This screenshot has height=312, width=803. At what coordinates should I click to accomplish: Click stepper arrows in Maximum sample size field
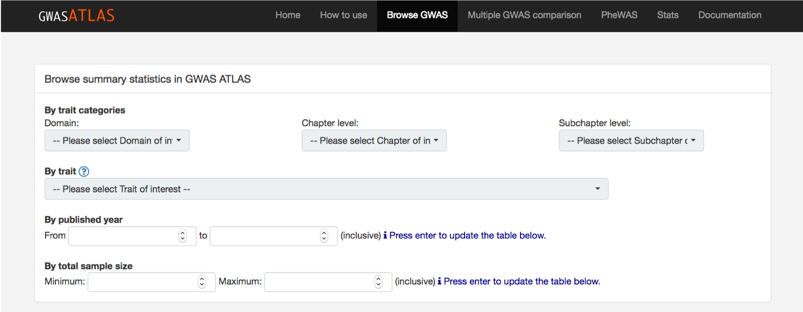coord(378,281)
